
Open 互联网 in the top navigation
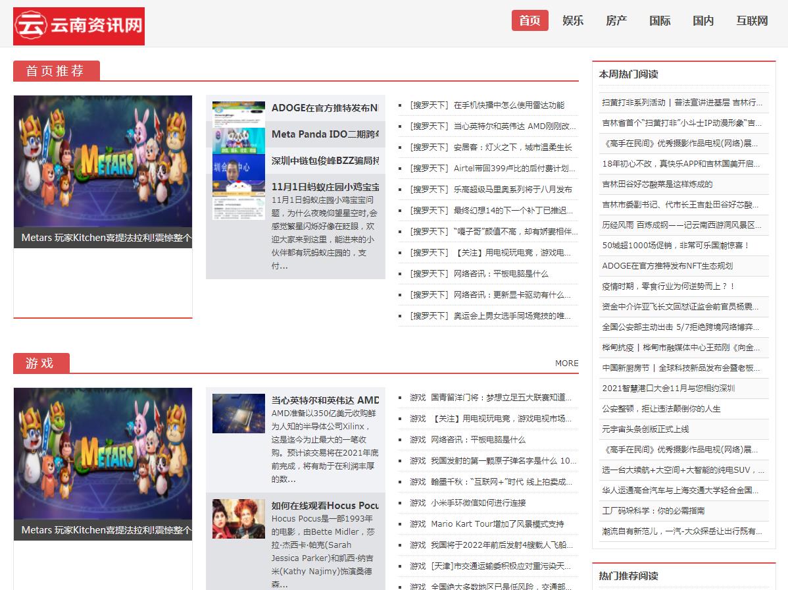click(752, 20)
